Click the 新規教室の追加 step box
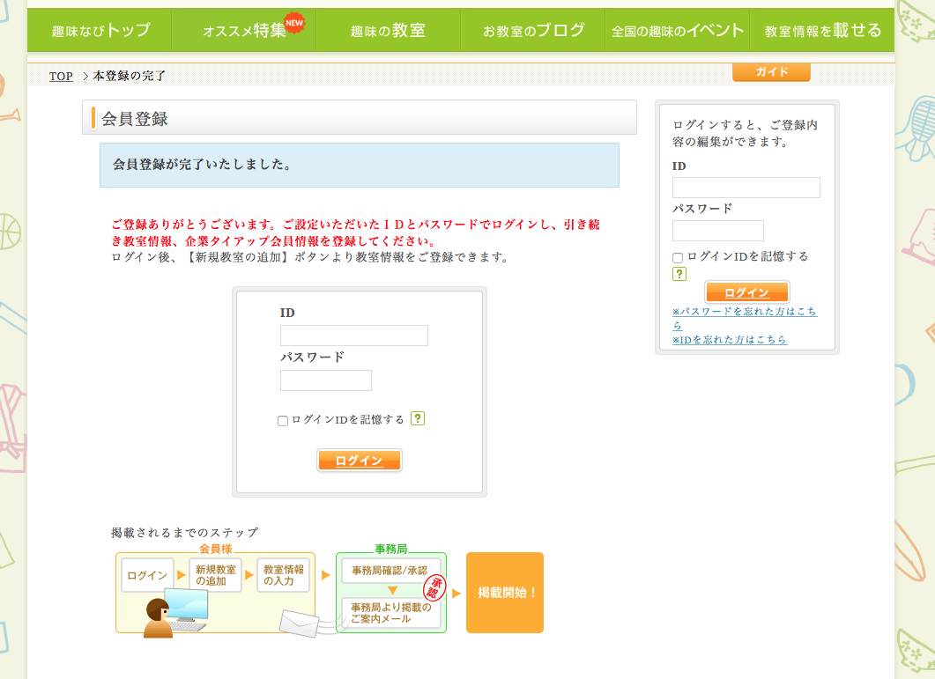The image size is (935, 679). pyautogui.click(x=215, y=575)
